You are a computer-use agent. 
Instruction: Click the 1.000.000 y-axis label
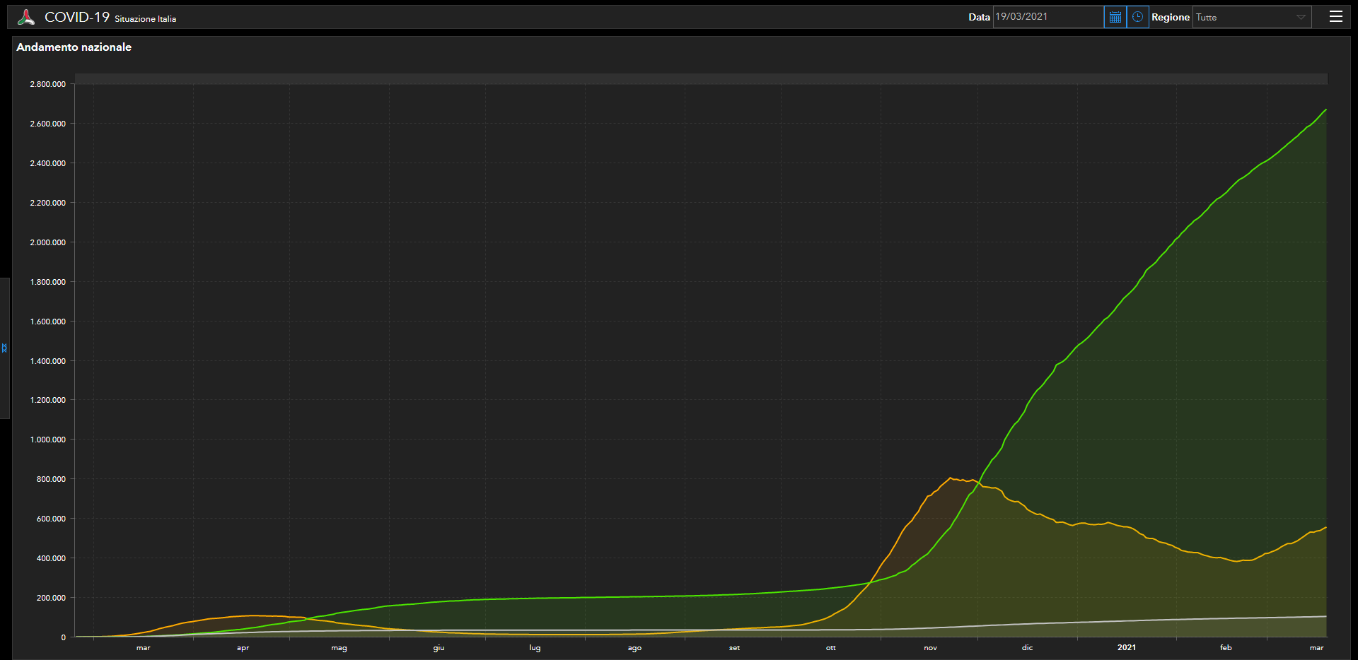(47, 440)
